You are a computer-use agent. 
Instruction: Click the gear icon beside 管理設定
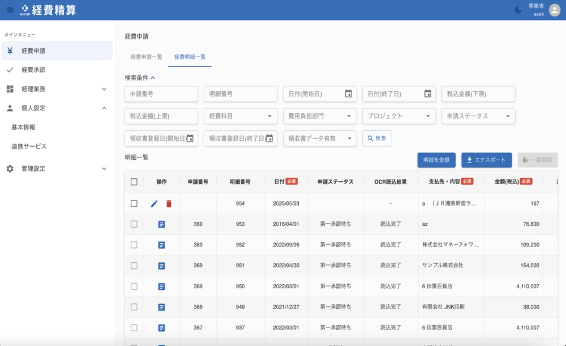(10, 169)
